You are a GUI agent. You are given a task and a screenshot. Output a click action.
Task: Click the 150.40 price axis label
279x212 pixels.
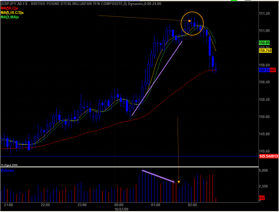coord(264,82)
